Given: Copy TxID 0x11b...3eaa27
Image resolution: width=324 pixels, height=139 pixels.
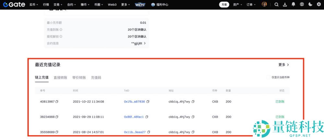Looking at the screenshot, I should point(148,132).
